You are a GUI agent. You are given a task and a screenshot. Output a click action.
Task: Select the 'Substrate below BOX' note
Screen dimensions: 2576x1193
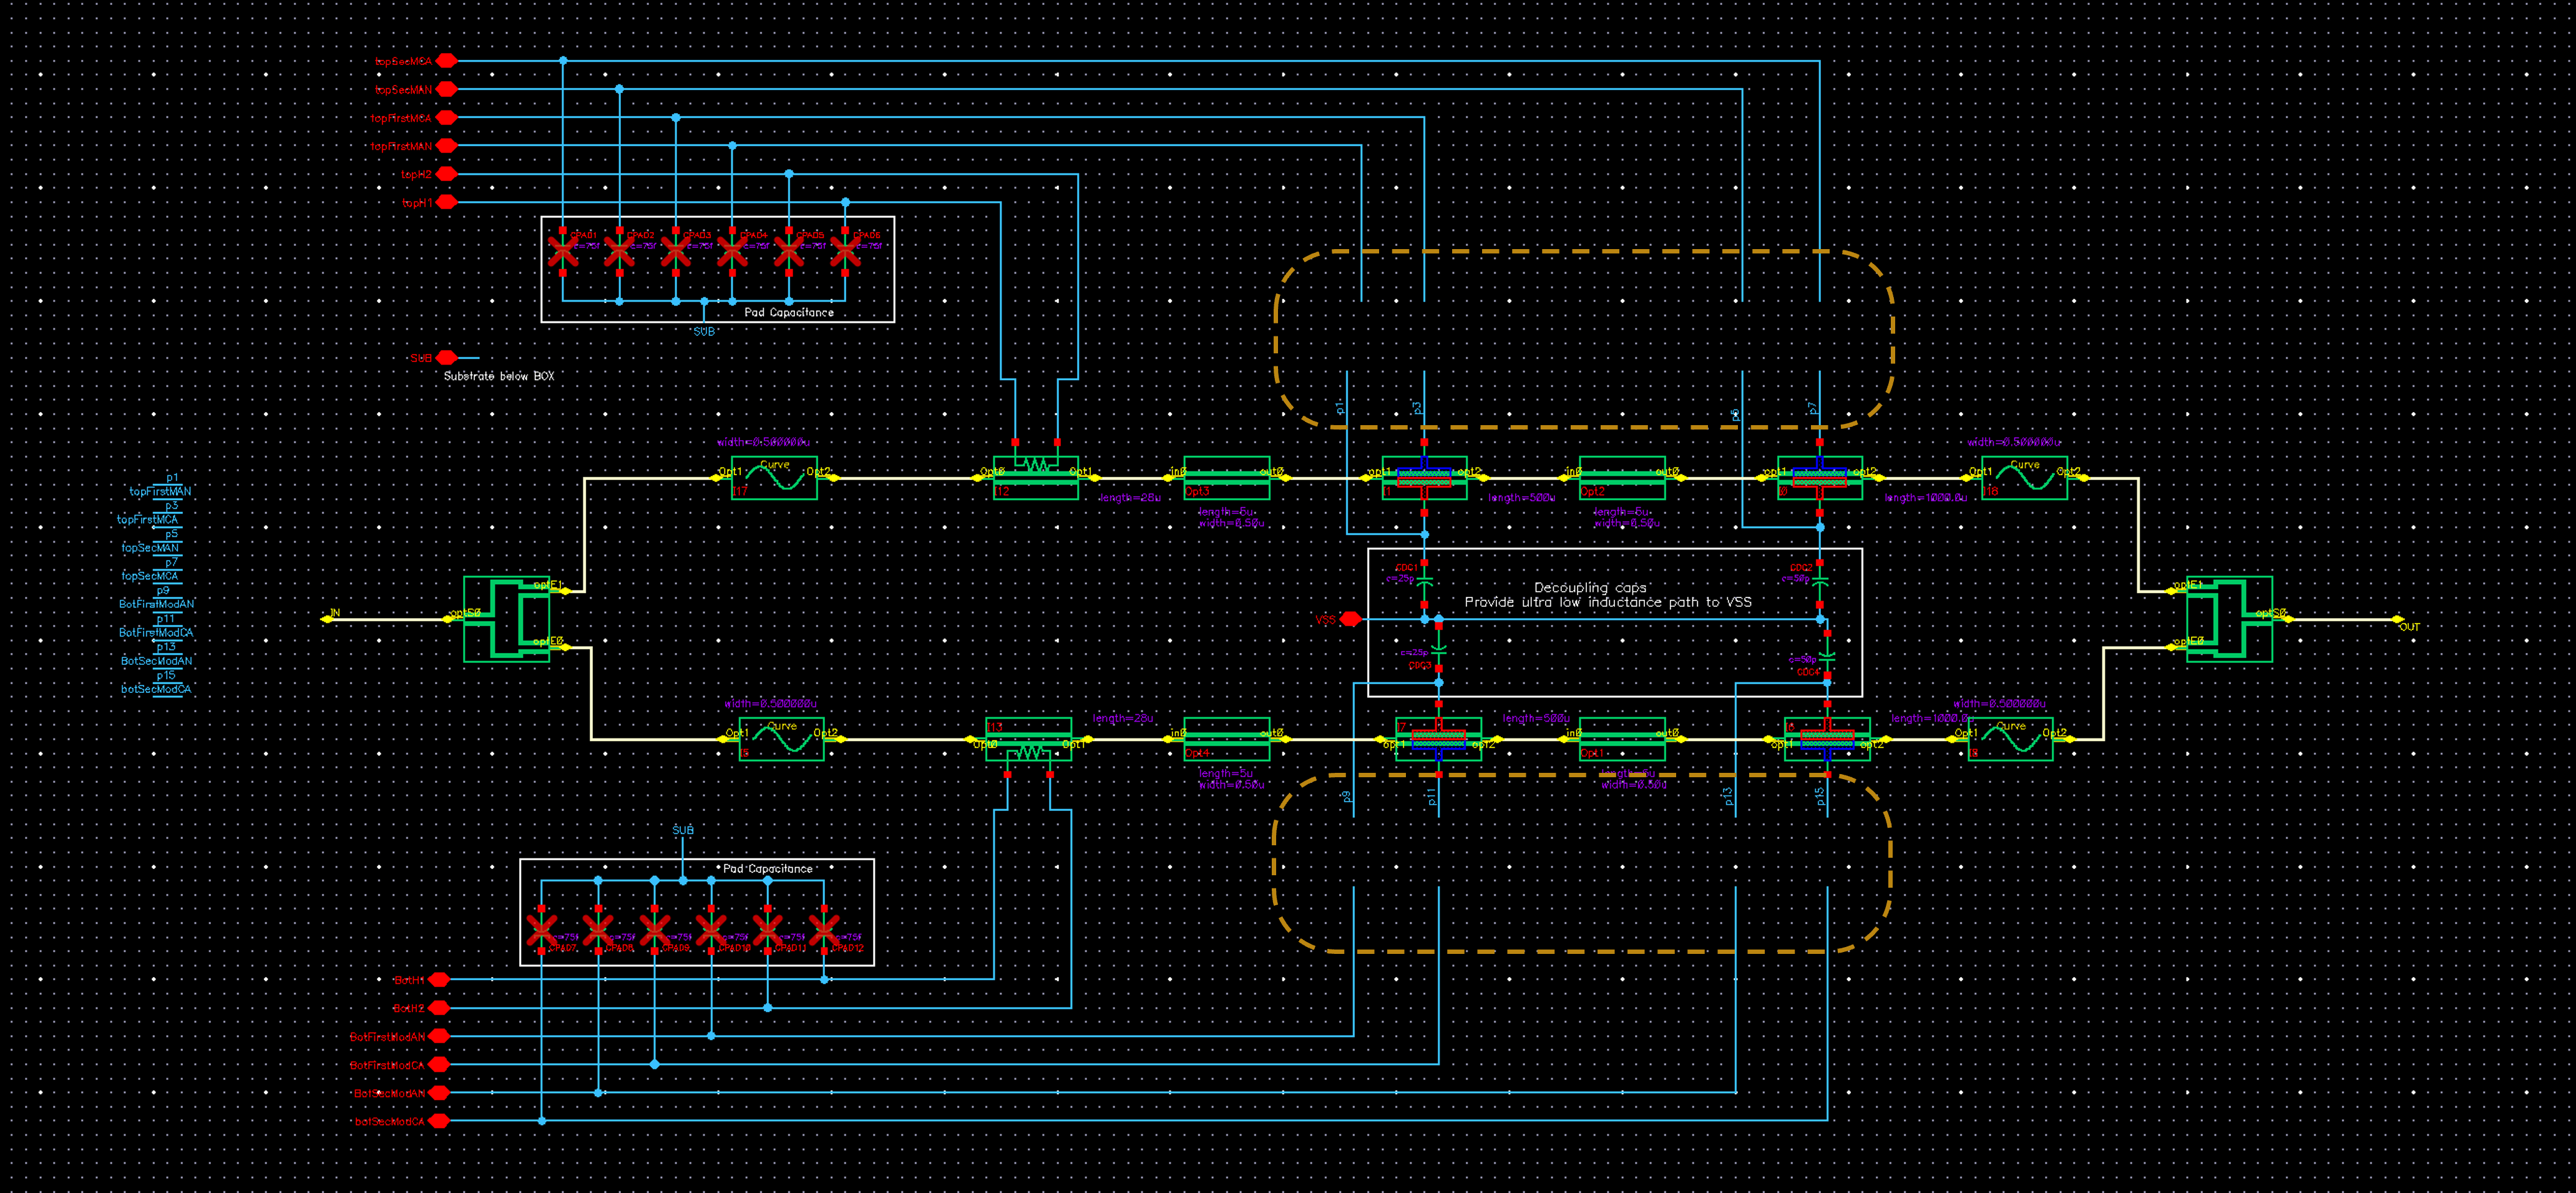(x=499, y=376)
